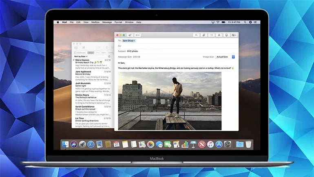The height and width of the screenshot is (177, 314).
Task: Open the Format menu
Action: 118,22
